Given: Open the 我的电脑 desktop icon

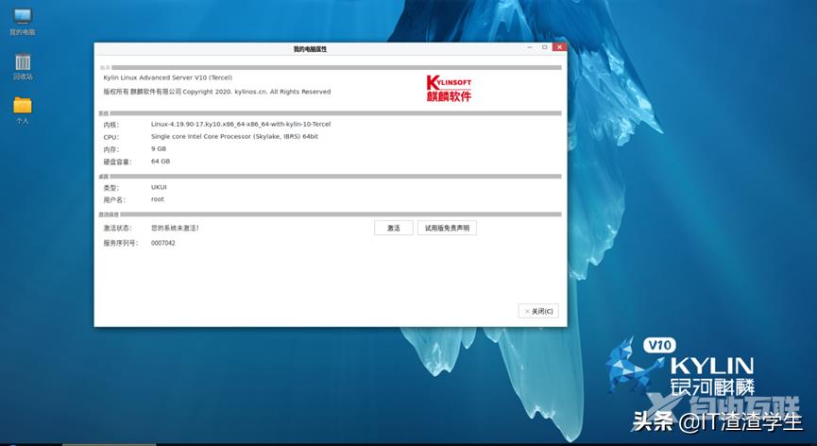Looking at the screenshot, I should tap(21, 18).
